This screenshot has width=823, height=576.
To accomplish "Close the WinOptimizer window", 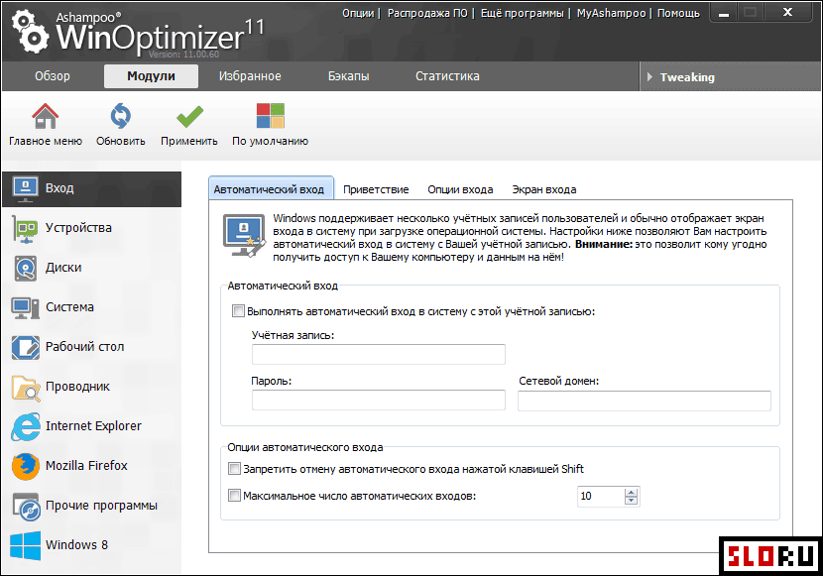I will point(788,13).
